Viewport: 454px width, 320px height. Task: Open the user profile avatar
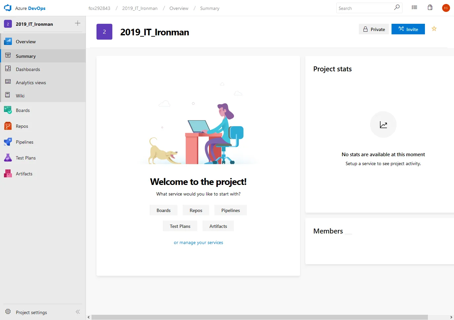446,8
